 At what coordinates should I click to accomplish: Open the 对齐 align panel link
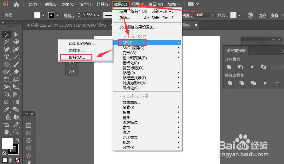[262, 15]
